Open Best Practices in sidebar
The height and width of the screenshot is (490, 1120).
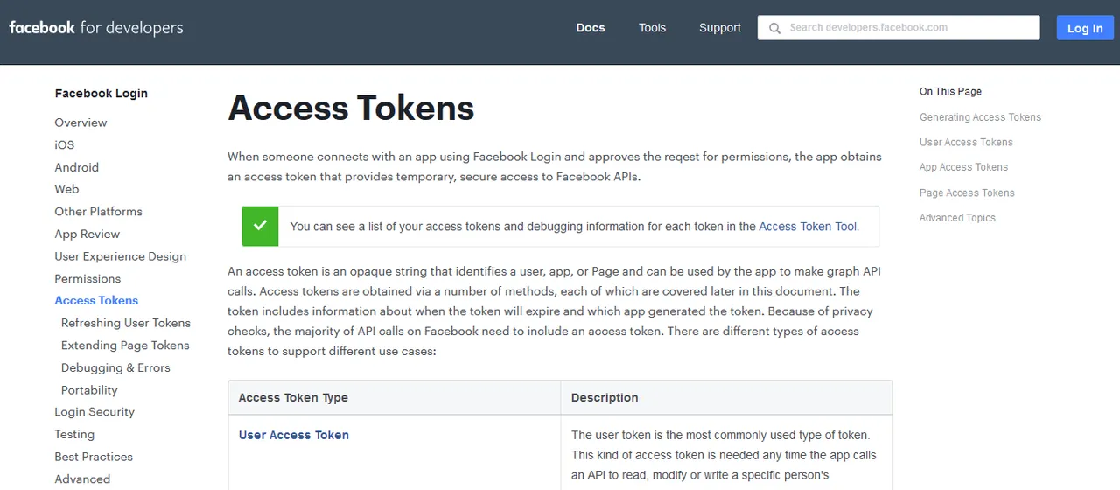94,457
